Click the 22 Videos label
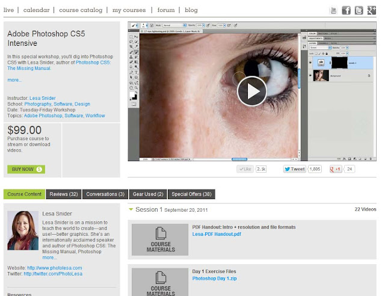385x296 pixels. (365, 209)
